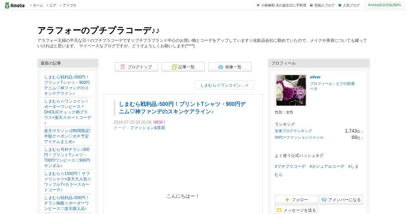
Task: Click the green diamond icon beside 小林麻耶
Action: 258,5
